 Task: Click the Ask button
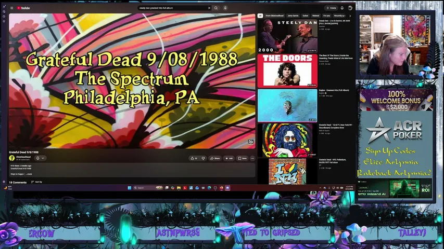pyautogui.click(x=229, y=158)
